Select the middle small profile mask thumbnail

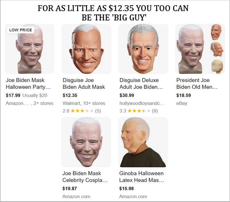[x=217, y=49]
